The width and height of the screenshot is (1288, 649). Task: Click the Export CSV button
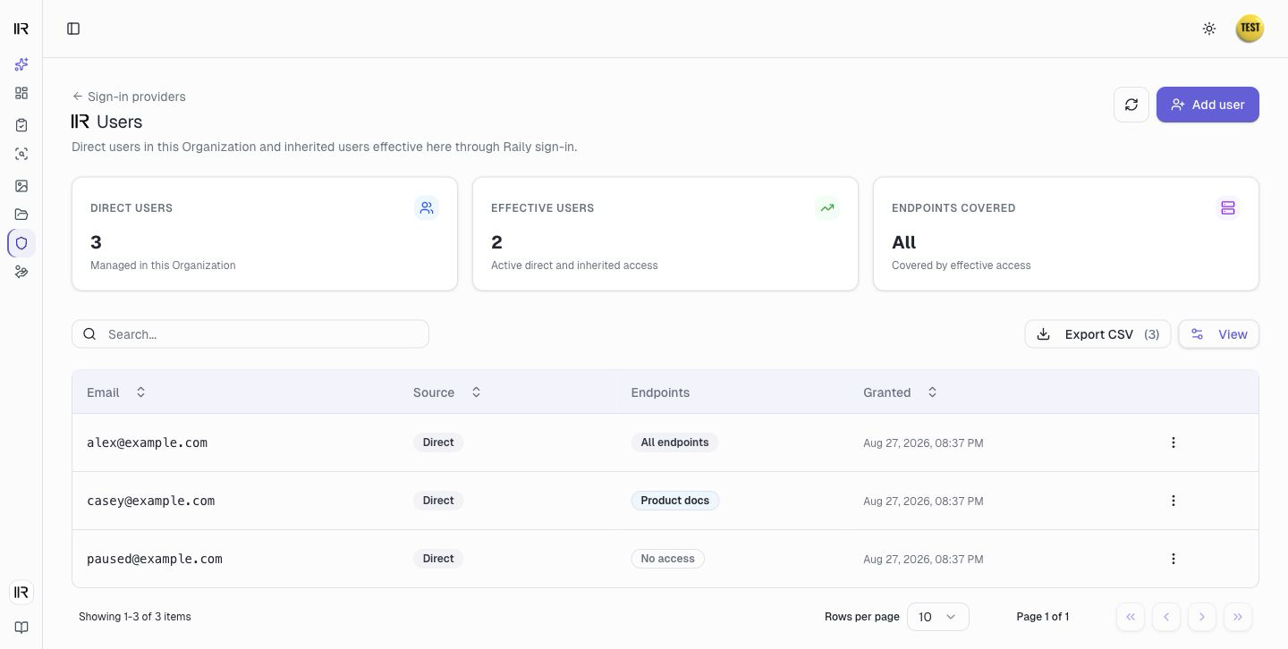1097,334
